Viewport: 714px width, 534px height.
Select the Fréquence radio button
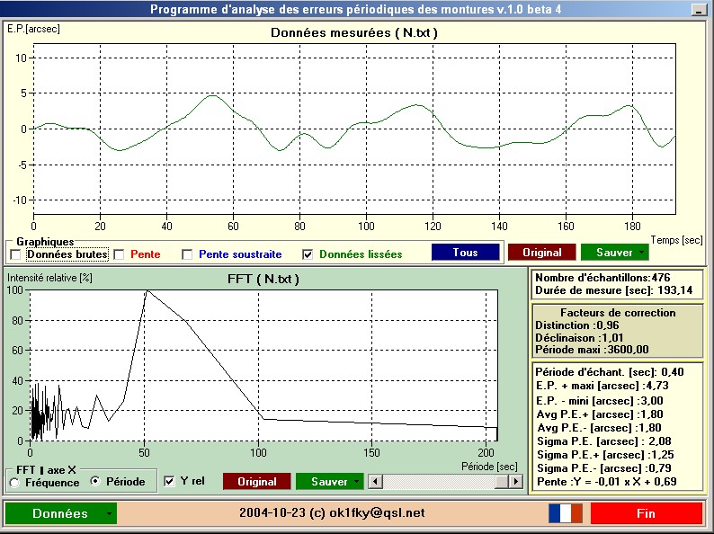pos(14,482)
